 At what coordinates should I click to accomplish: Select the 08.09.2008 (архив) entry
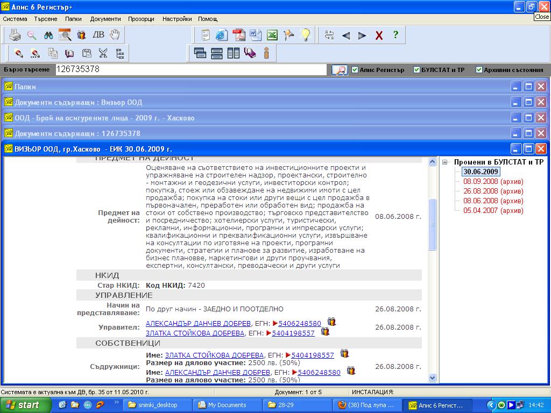click(x=493, y=182)
